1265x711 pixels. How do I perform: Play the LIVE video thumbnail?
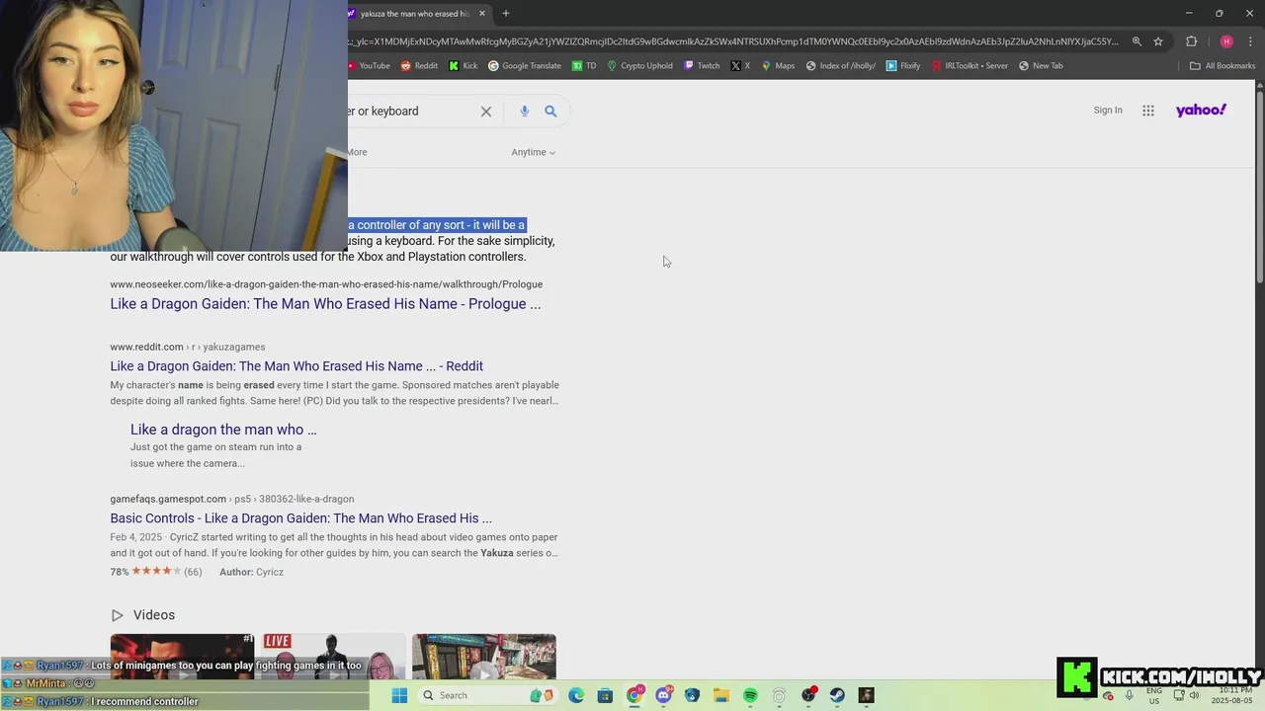pos(333,657)
